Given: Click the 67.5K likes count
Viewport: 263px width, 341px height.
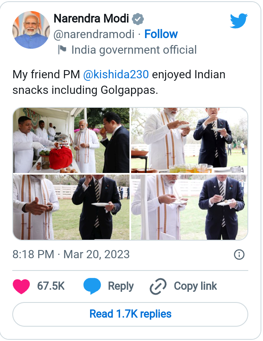Looking at the screenshot, I should 51,286.
